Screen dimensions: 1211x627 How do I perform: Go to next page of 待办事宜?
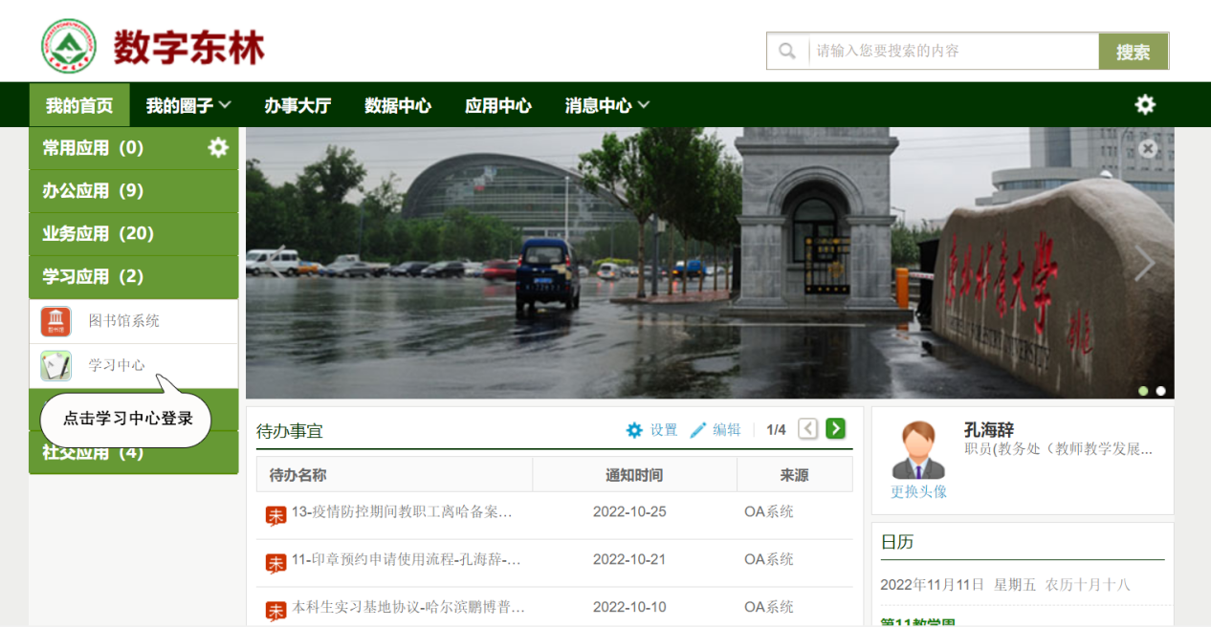pyautogui.click(x=836, y=429)
